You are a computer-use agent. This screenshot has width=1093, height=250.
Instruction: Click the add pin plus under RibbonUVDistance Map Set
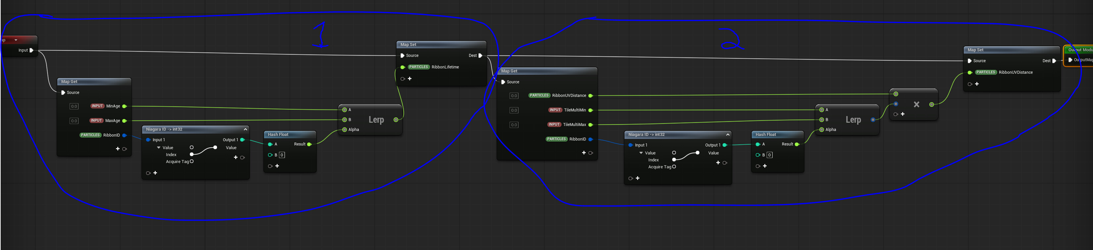pyautogui.click(x=977, y=84)
